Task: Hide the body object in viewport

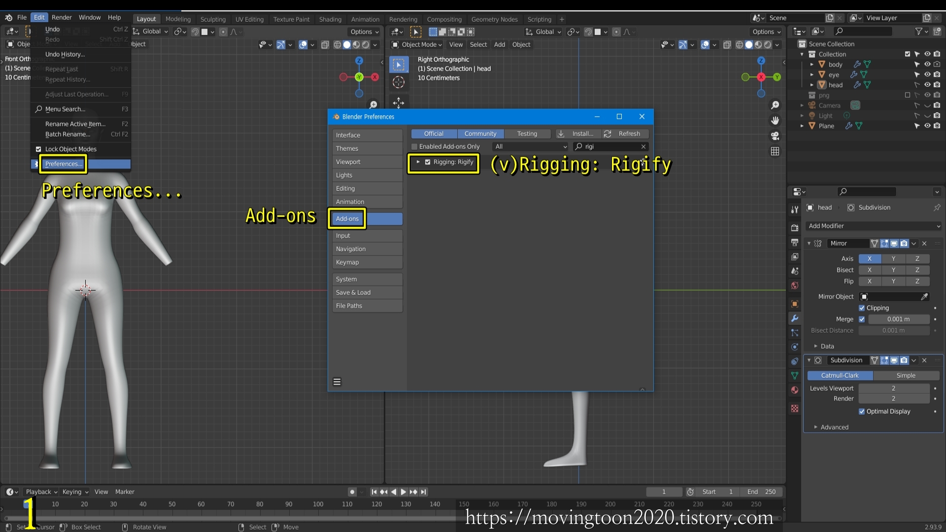Action: tap(927, 64)
